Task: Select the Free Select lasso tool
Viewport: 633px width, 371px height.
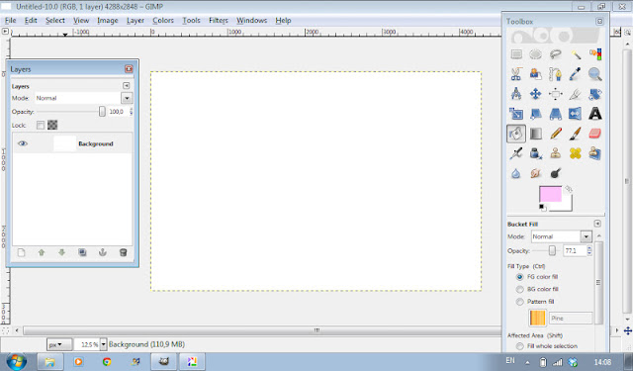Action: point(556,54)
